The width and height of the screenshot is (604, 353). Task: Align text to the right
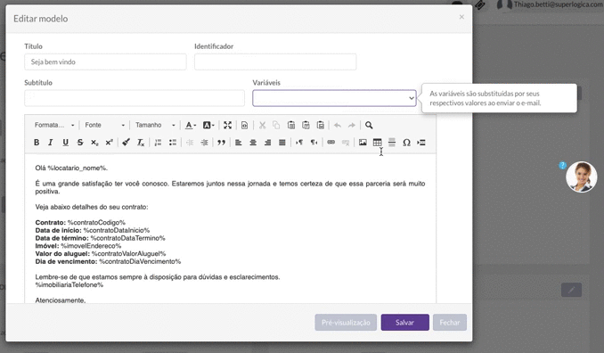tap(268, 143)
